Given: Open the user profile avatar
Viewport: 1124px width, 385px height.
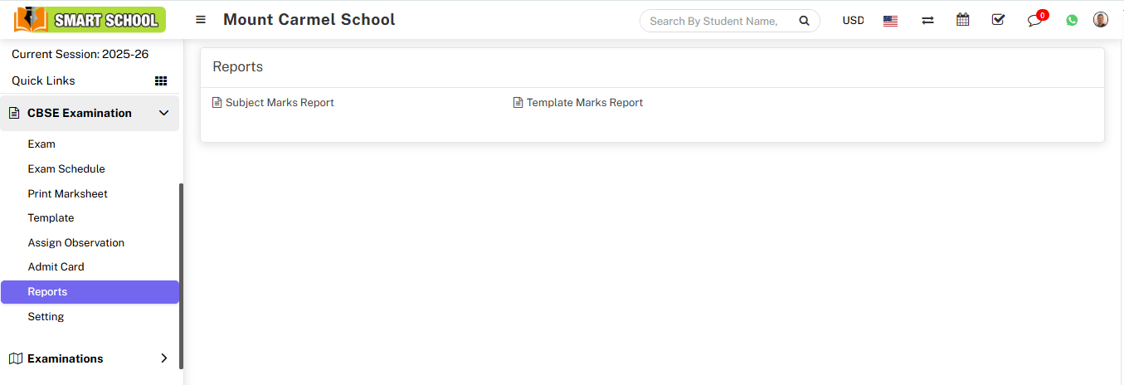Looking at the screenshot, I should pos(1101,20).
